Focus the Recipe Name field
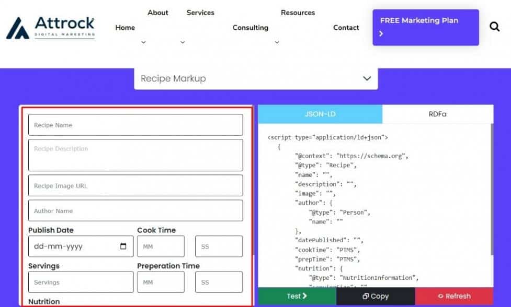This screenshot has height=307, width=511. tap(135, 125)
